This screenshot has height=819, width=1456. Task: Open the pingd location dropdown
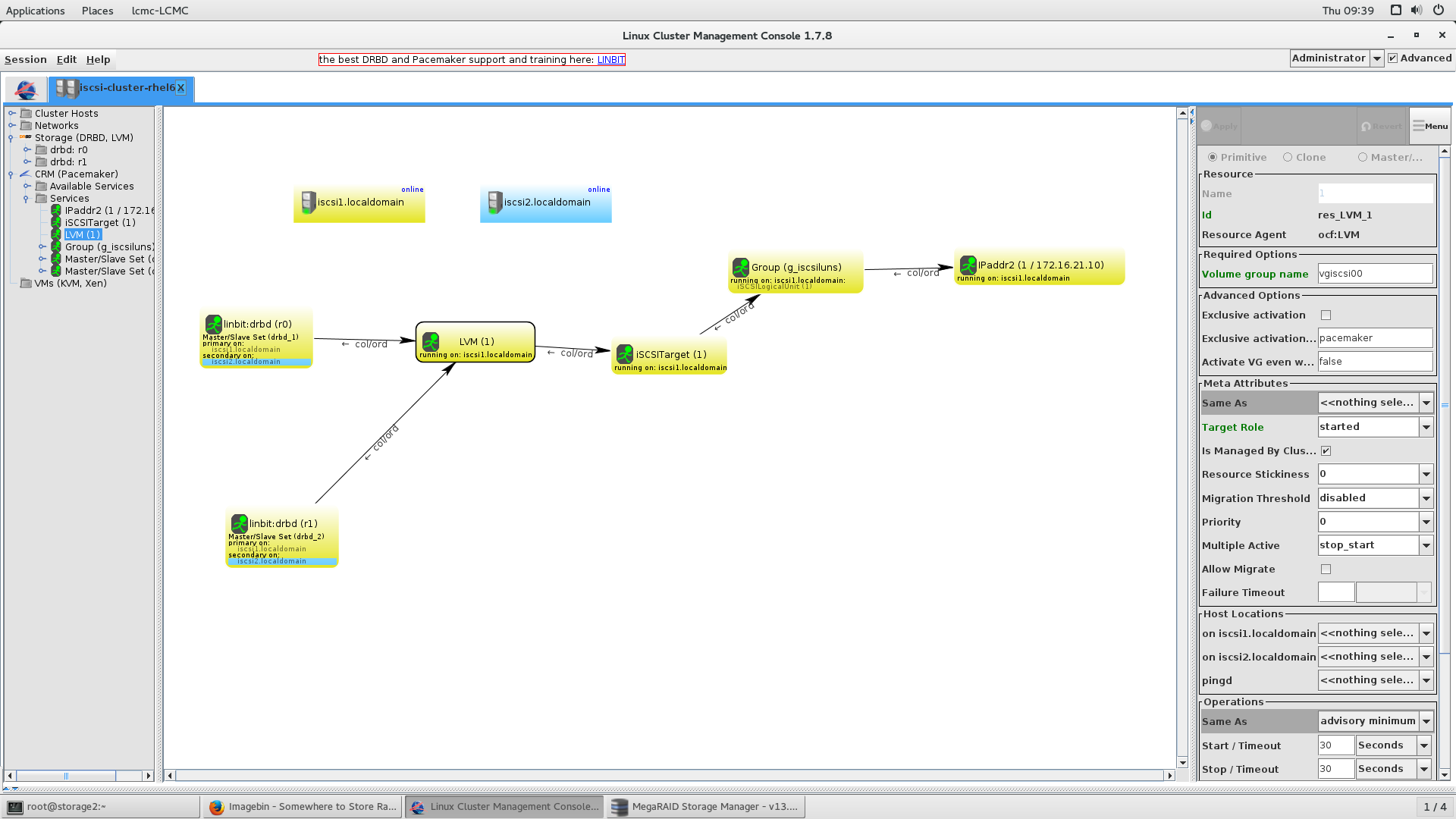[1426, 680]
